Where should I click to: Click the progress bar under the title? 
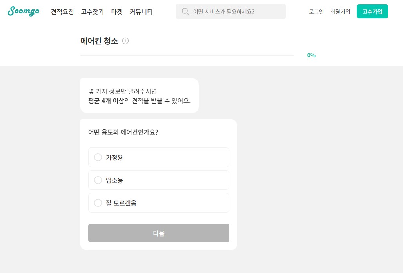(x=187, y=55)
